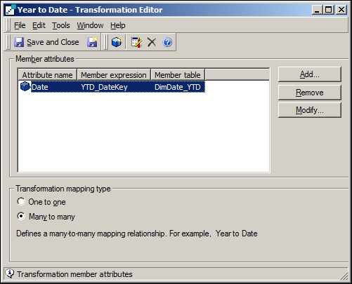The height and width of the screenshot is (284, 352).
Task: Select the One to one radio button
Action: [21, 201]
